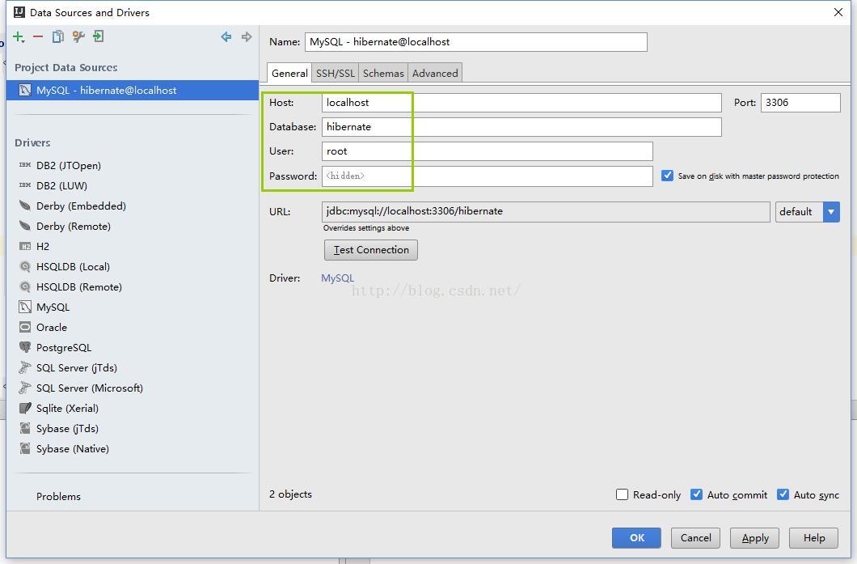Click the Test Connection button
Screen dimensions: 857x564
371,250
